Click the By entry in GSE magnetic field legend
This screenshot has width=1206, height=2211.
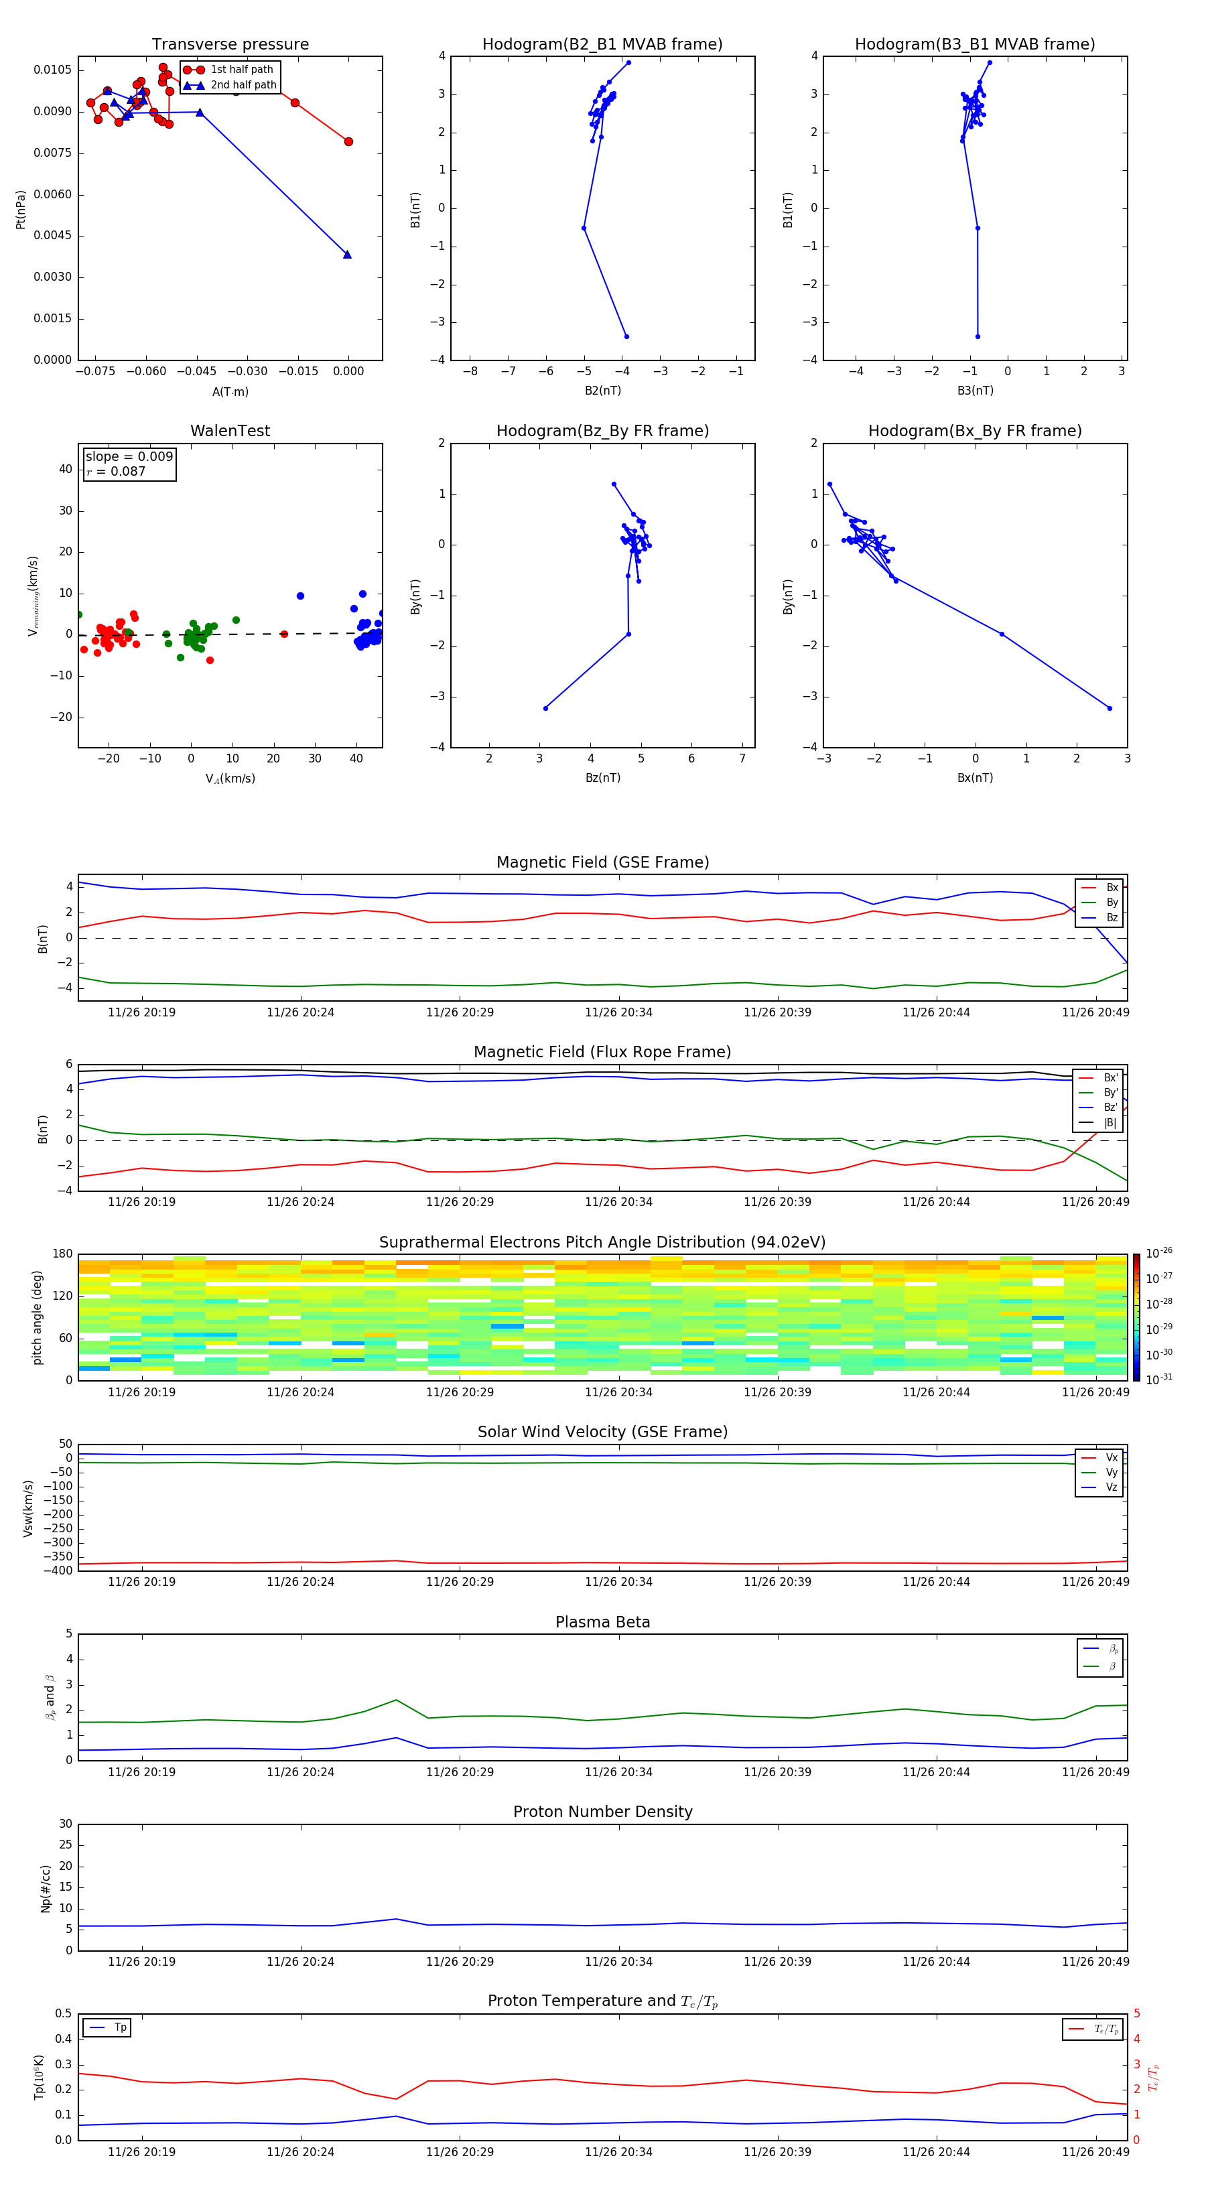click(1099, 902)
